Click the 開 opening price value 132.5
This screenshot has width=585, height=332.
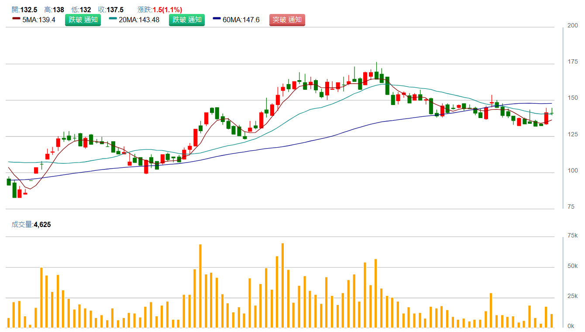[x=29, y=10]
